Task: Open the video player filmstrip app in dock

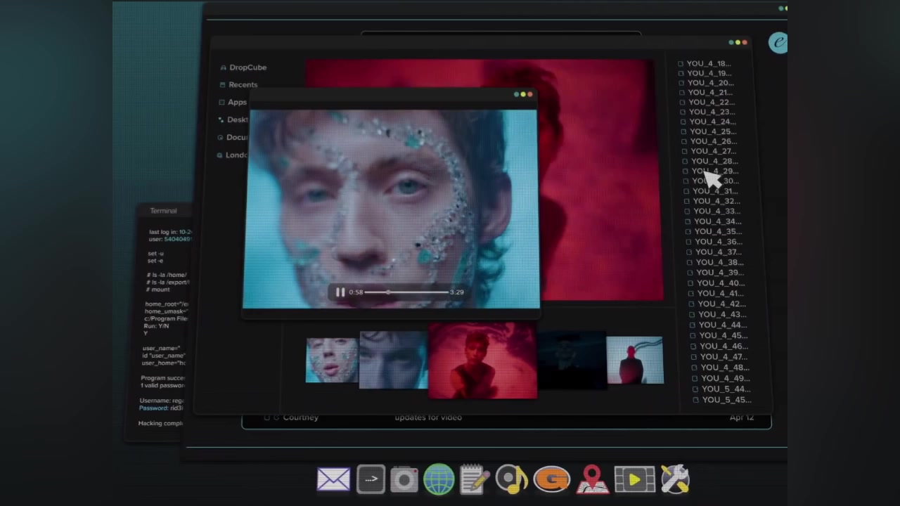Action: pos(634,480)
